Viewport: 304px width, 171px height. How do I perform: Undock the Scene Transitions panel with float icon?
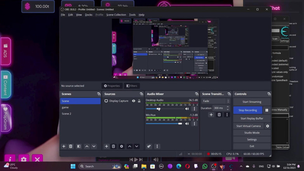click(229, 94)
